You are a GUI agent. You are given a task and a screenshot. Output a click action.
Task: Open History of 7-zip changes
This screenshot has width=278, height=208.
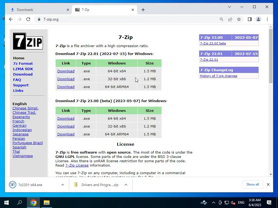click(219, 76)
